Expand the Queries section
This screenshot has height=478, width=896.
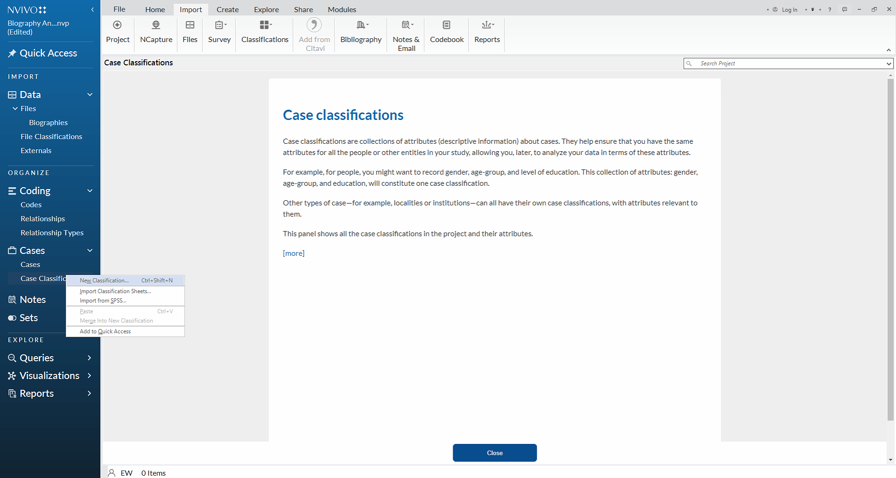coord(90,358)
